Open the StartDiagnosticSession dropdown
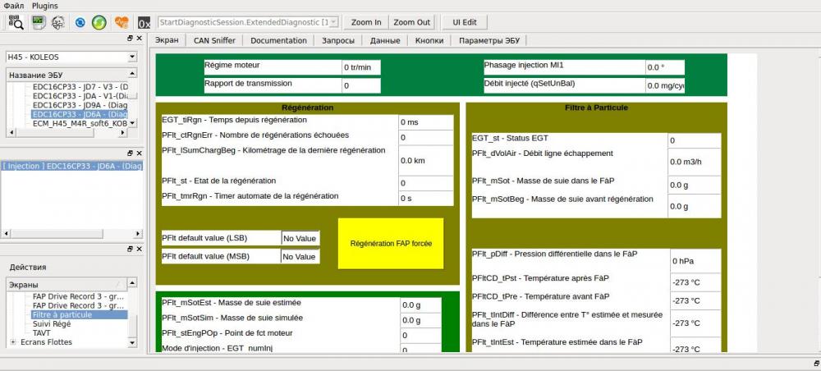The height and width of the screenshot is (371, 821). [x=334, y=22]
